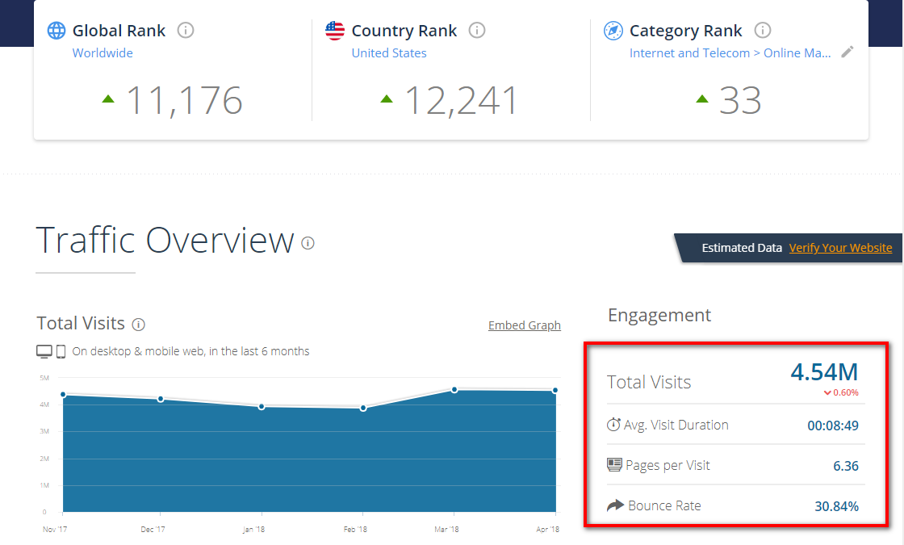Click the US flag icon beside Country Rank
Image resolution: width=904 pixels, height=545 pixels.
point(334,31)
